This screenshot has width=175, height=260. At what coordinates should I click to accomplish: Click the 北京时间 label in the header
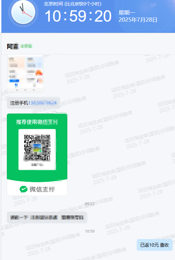point(53,4)
